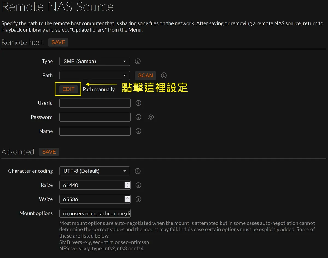Click the "SMB: vers=x.y, sec=ntlm" hint line
Viewport: 328px width, 258px height.
click(x=104, y=242)
